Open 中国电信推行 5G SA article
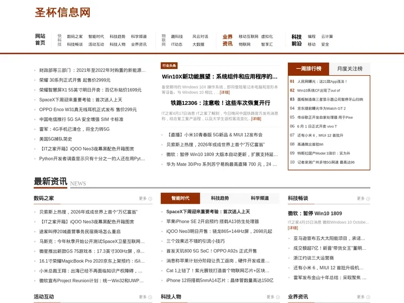This screenshot has height=303, width=404. point(81,120)
